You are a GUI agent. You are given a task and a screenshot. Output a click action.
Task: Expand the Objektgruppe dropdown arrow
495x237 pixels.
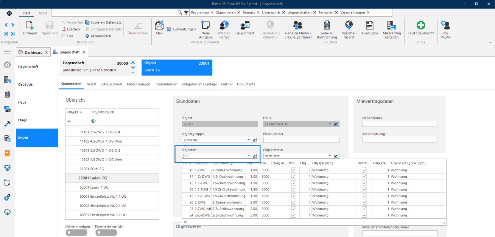[x=249, y=140]
